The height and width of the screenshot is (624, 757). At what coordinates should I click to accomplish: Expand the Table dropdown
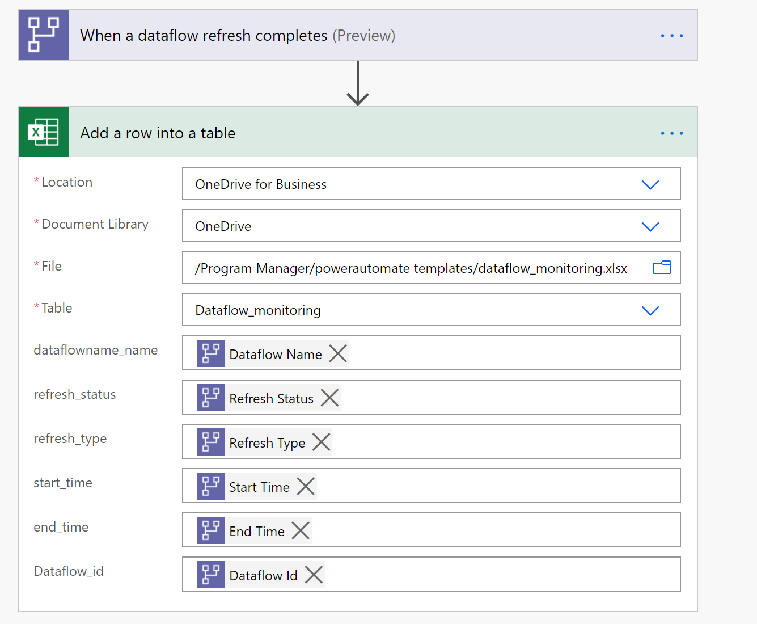[650, 310]
